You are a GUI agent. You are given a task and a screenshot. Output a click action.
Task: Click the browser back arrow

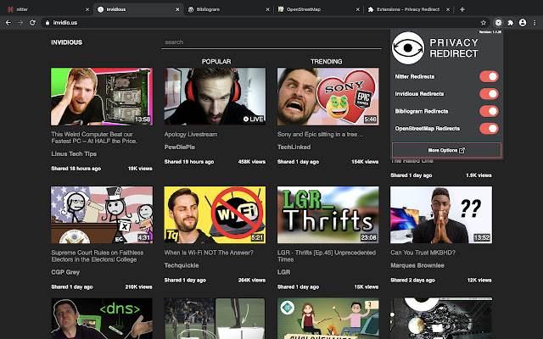8,21
